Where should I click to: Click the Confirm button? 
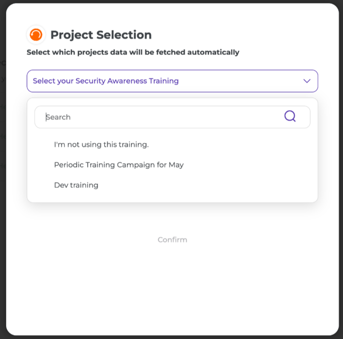[172, 240]
